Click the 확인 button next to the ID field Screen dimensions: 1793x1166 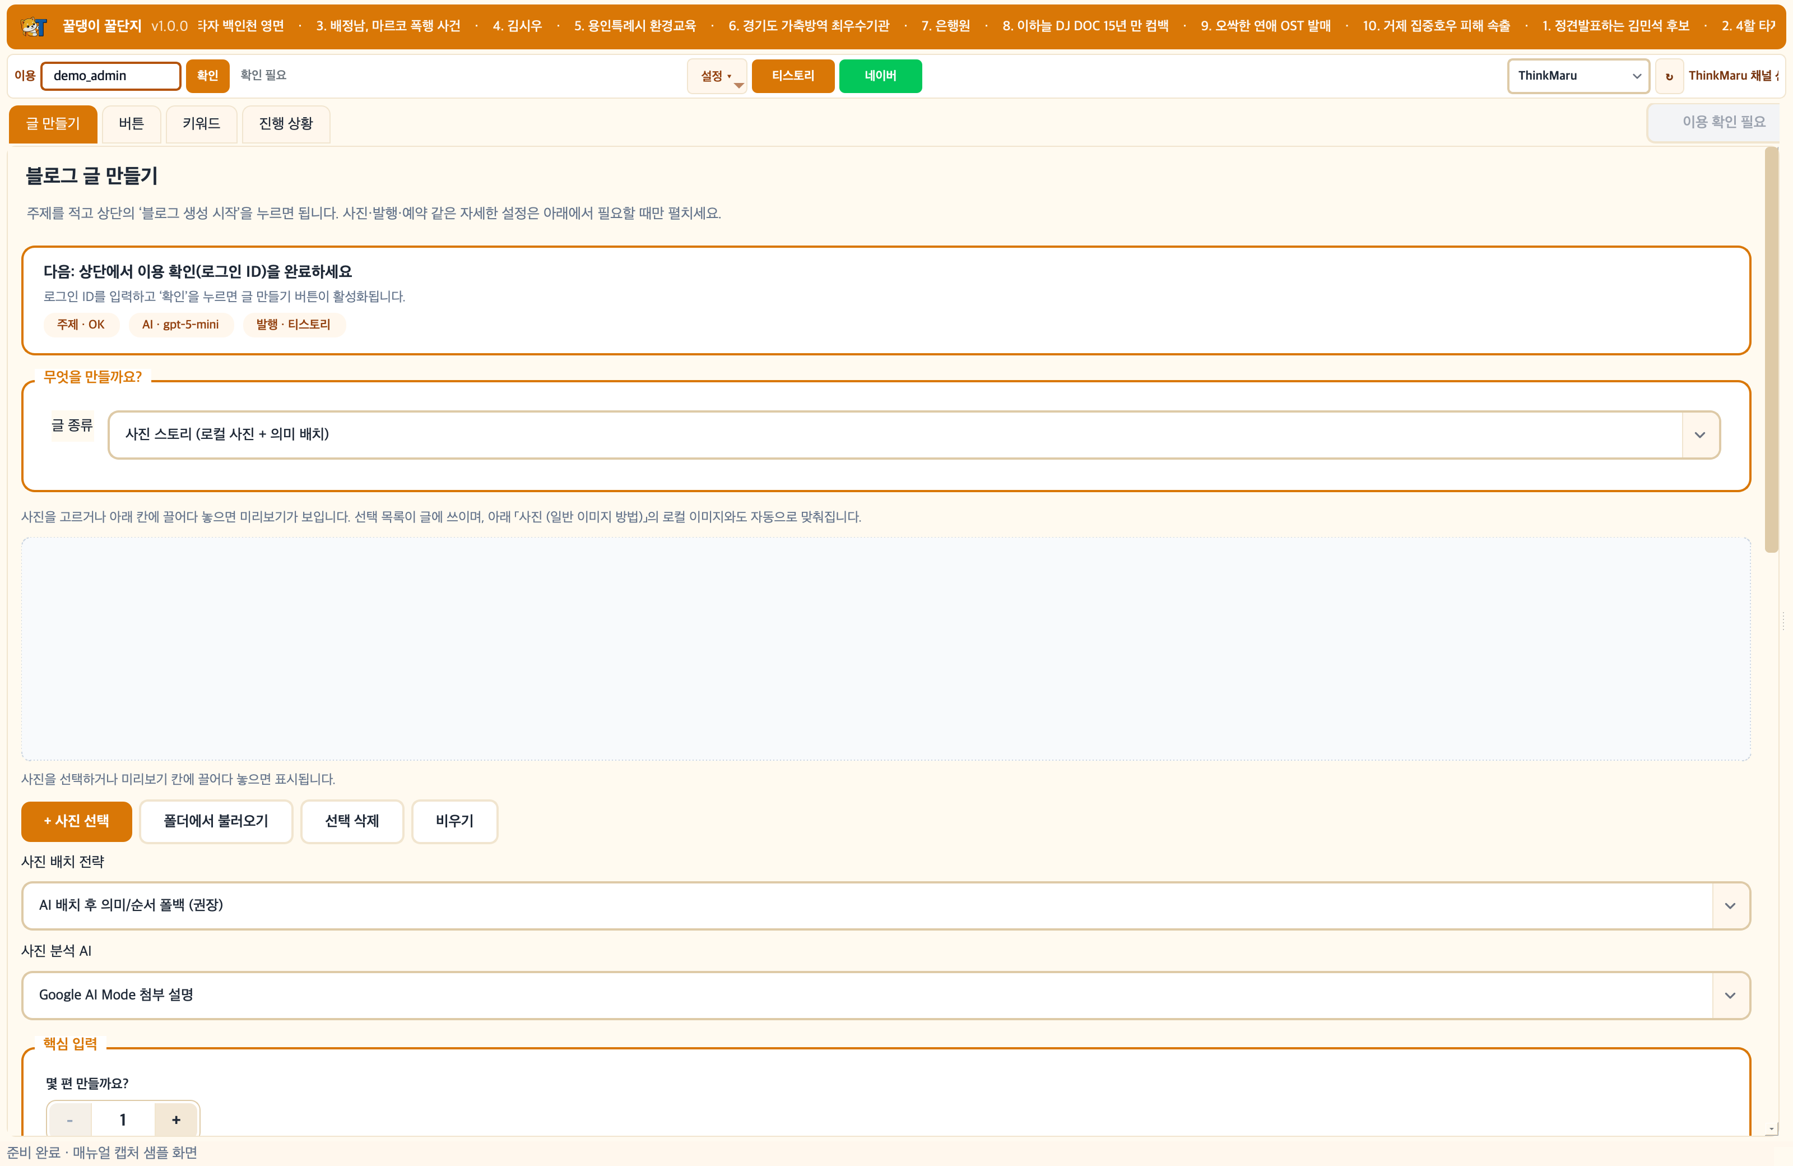tap(207, 76)
